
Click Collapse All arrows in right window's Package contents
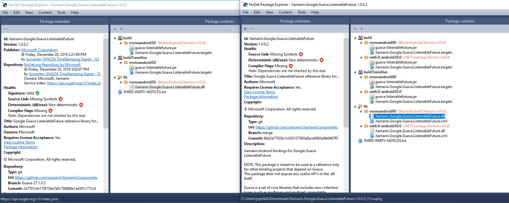click(362, 29)
